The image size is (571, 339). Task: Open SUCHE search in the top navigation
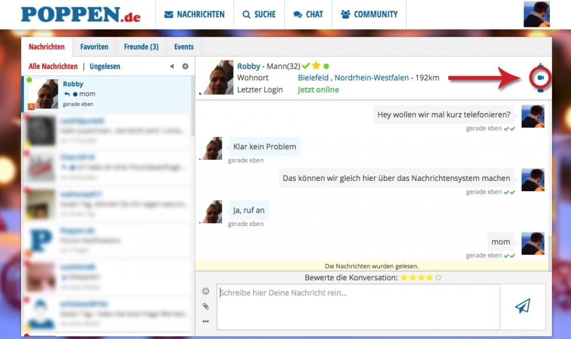click(x=259, y=14)
